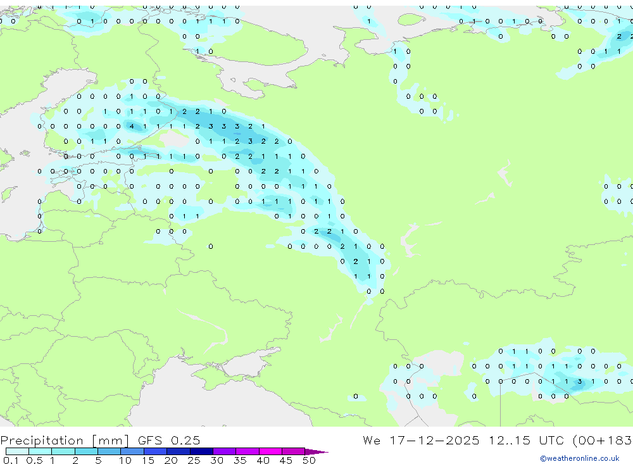Click the "0.5" legend scale label

pos(34,460)
